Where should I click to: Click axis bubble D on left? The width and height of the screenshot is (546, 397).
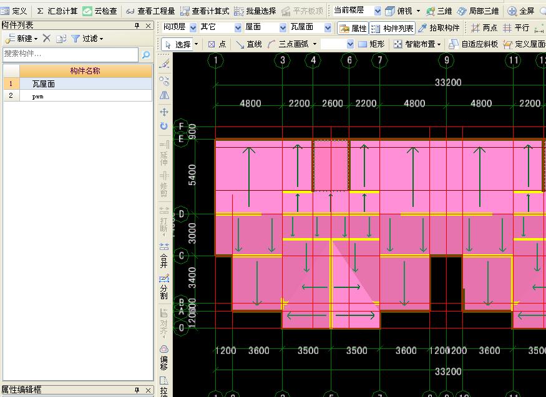pos(181,214)
